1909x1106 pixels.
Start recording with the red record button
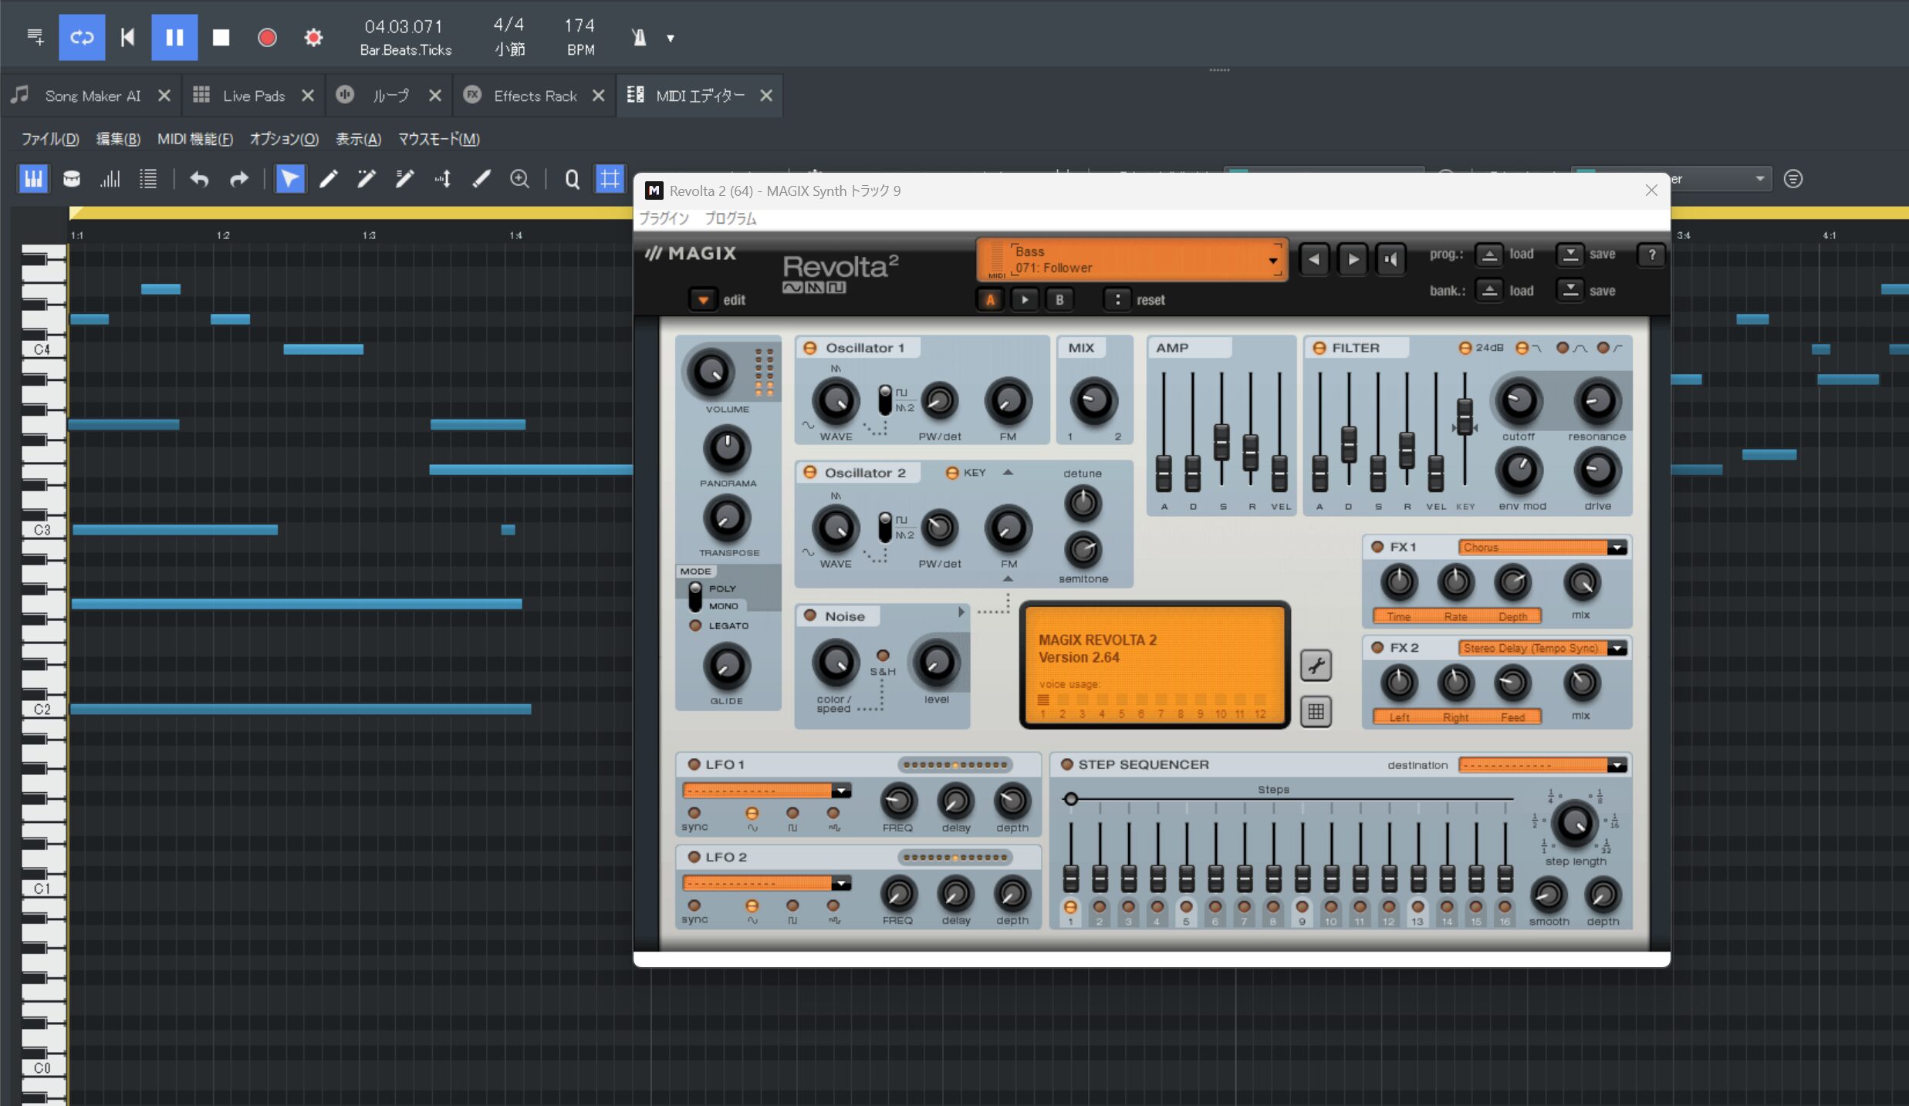pos(267,37)
